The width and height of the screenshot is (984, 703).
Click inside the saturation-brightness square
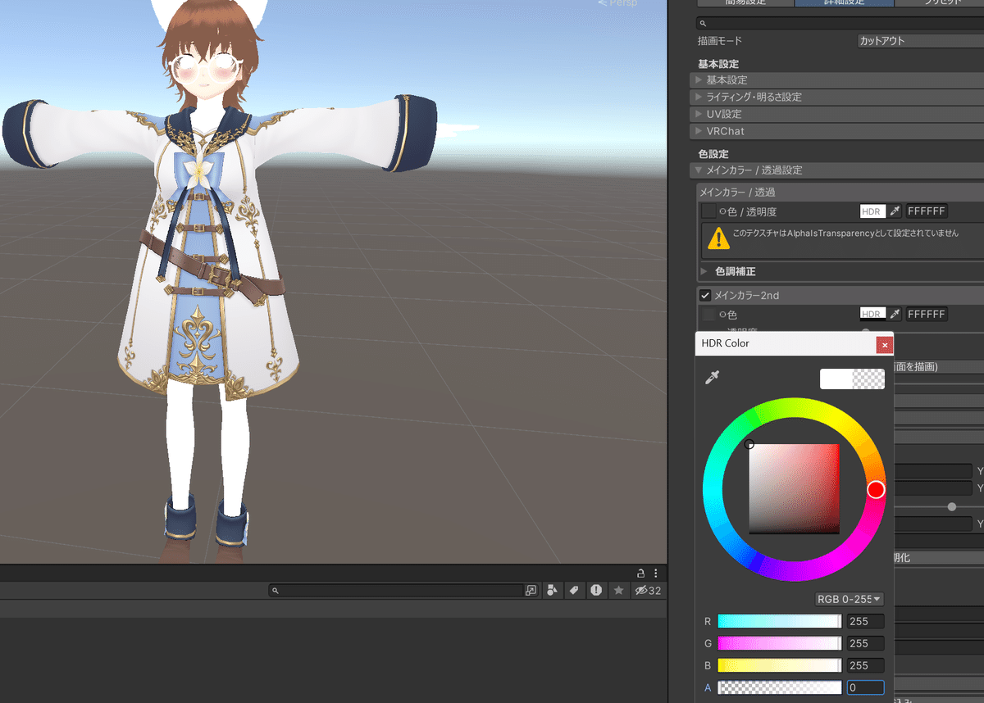(x=794, y=489)
